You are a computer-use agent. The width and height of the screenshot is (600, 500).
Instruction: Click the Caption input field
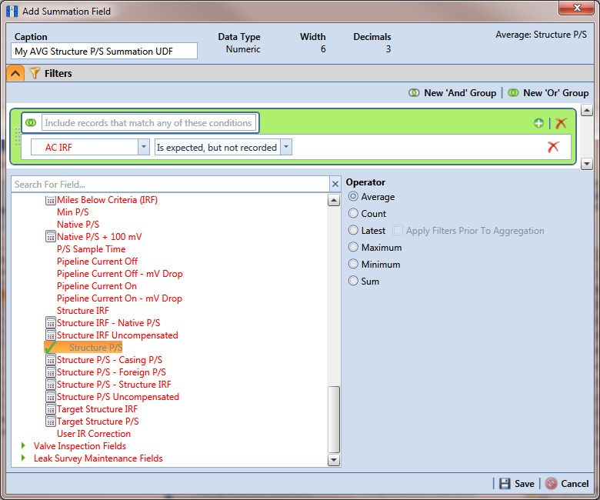[x=104, y=51]
